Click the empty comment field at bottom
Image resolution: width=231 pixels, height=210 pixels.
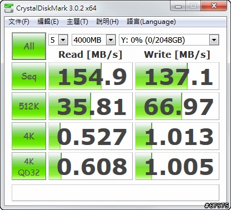pos(115,193)
